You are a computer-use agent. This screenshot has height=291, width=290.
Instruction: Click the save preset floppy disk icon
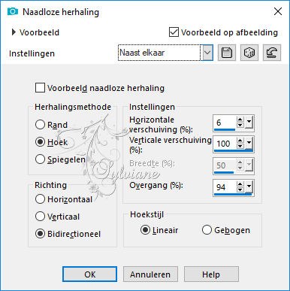tap(227, 53)
